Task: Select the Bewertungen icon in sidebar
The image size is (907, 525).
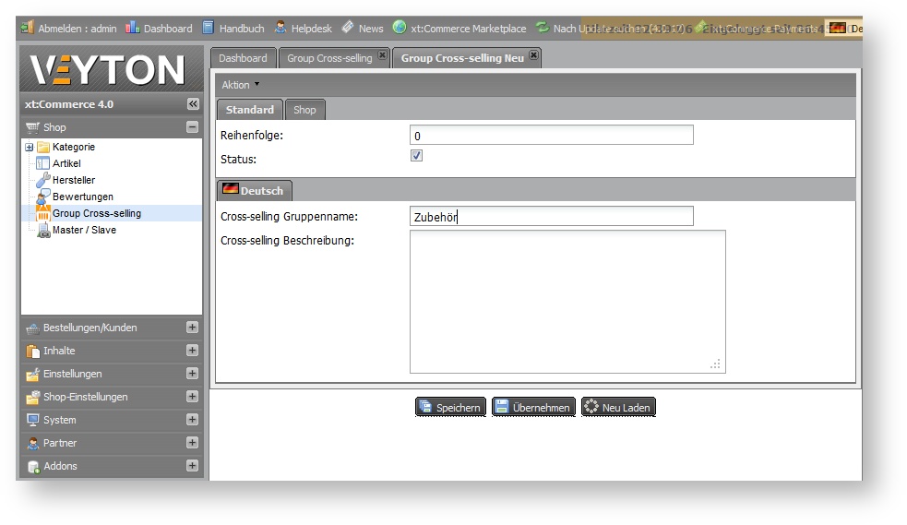Action: click(43, 197)
